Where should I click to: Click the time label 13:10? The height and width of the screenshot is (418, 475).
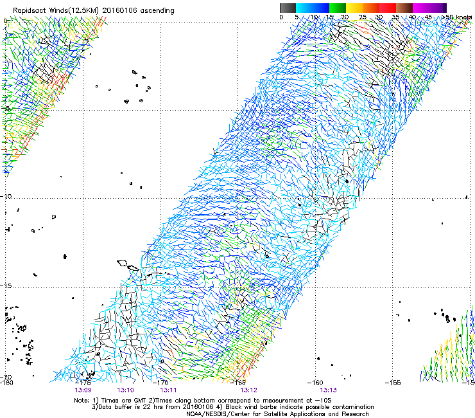[125, 390]
